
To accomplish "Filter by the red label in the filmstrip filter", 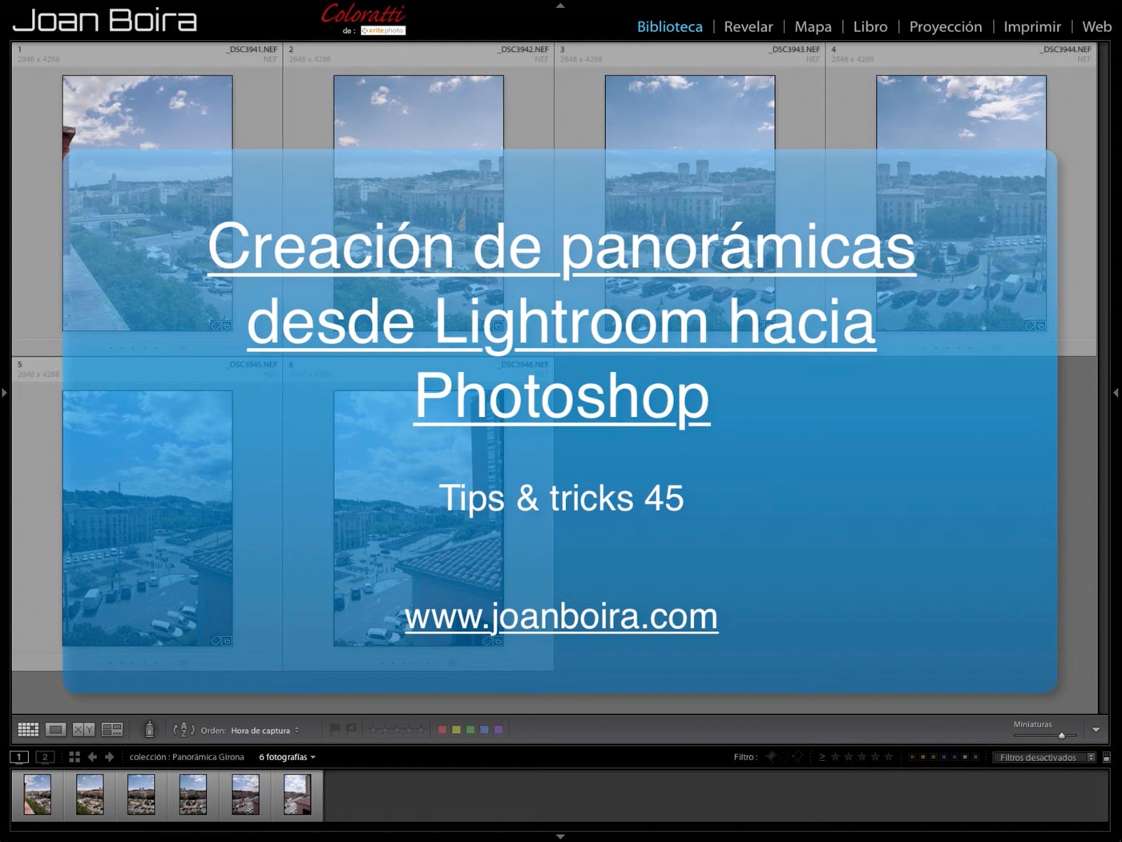I will tap(912, 757).
